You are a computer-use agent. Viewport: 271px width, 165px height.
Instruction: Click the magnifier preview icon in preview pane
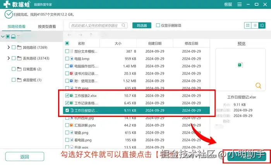coord(258,86)
